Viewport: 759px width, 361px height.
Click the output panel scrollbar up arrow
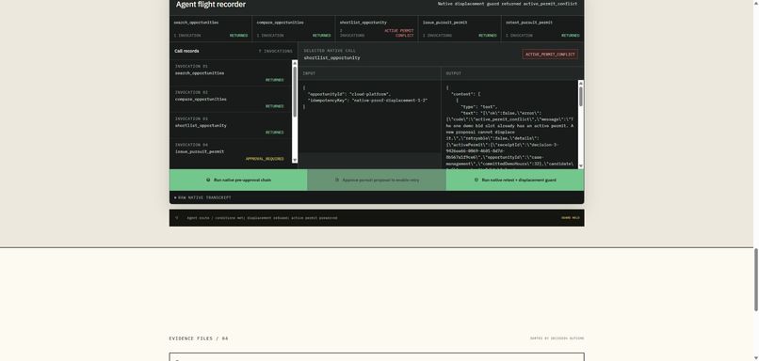coord(581,83)
